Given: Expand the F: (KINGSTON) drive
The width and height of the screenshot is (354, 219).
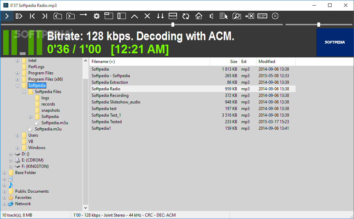Looking at the screenshot, I should point(11,167).
